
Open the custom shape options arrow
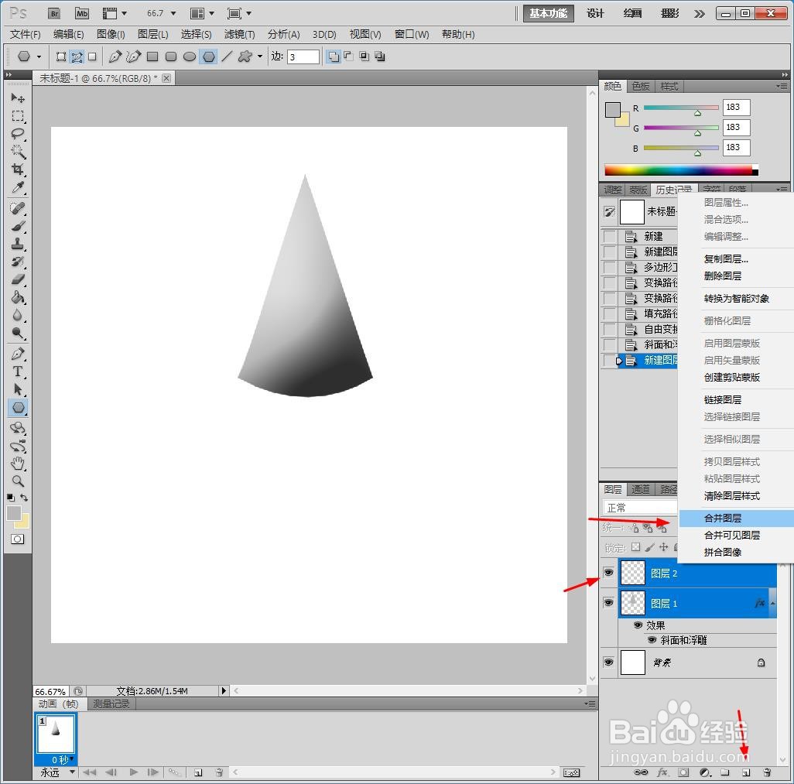pos(260,56)
